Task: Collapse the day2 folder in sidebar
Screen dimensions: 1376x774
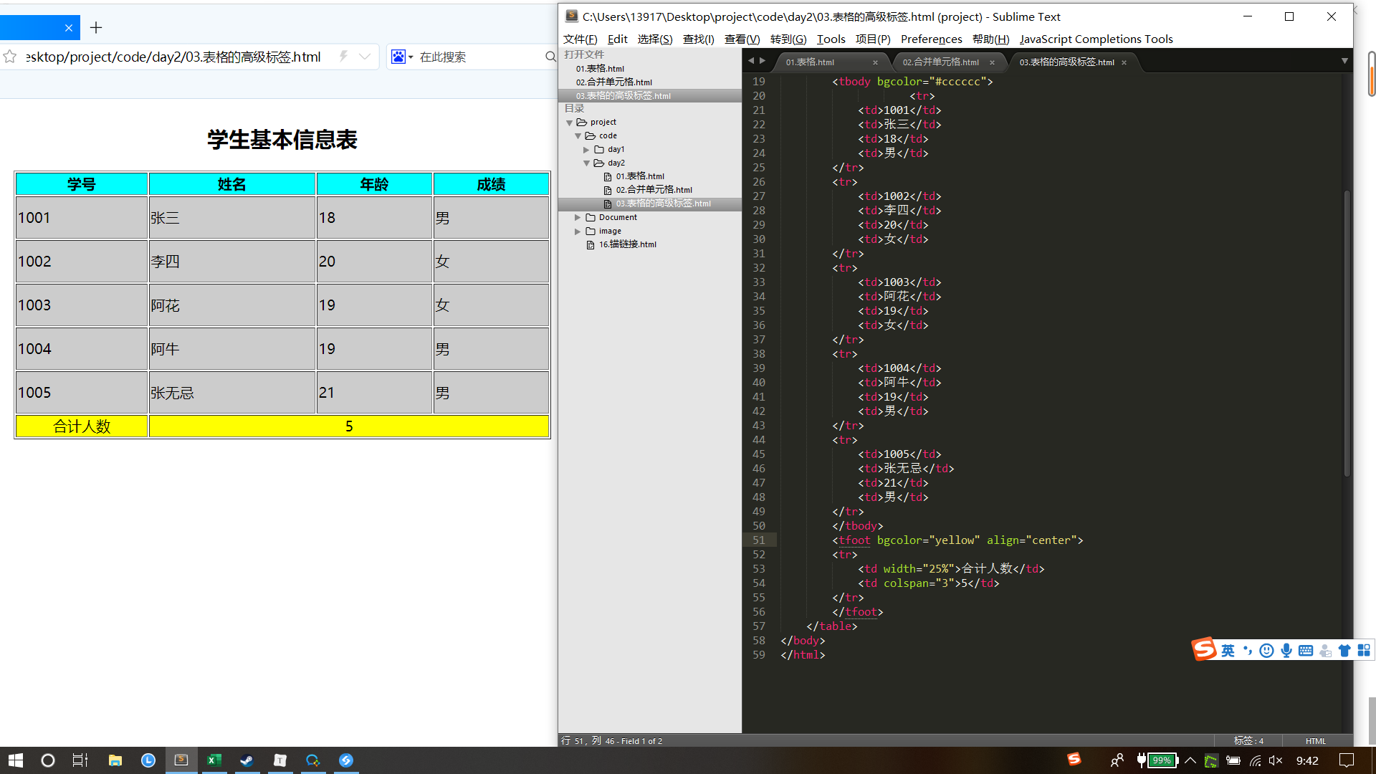Action: point(587,163)
